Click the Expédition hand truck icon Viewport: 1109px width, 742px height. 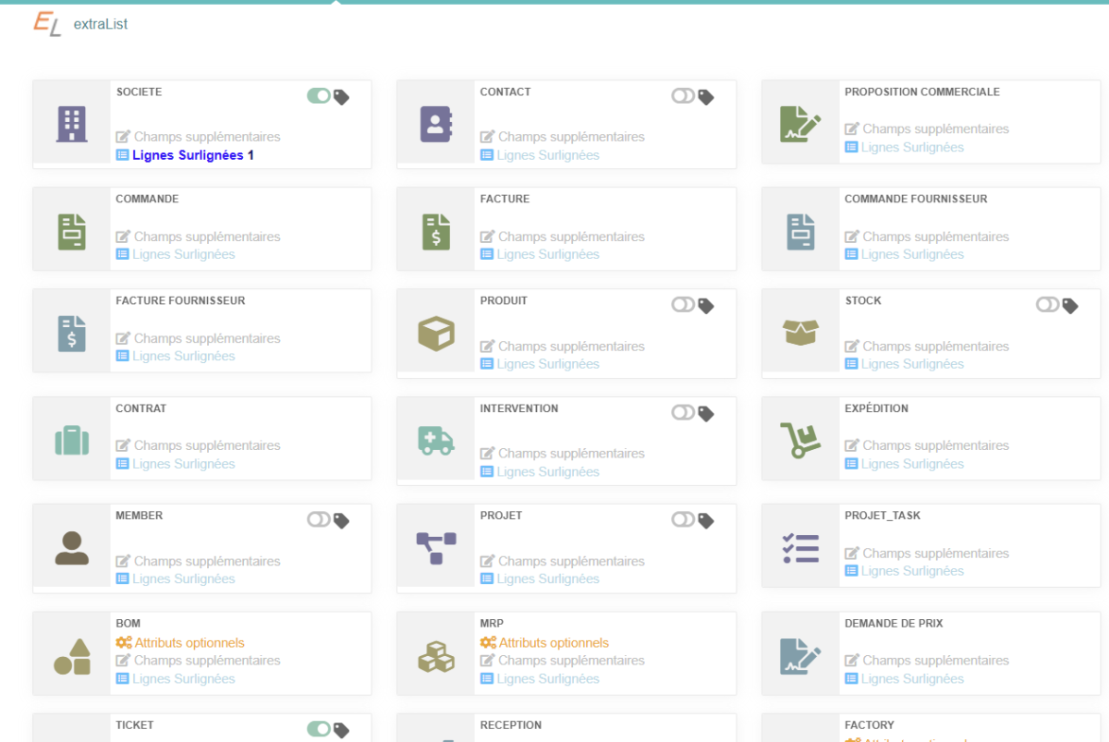click(x=800, y=441)
